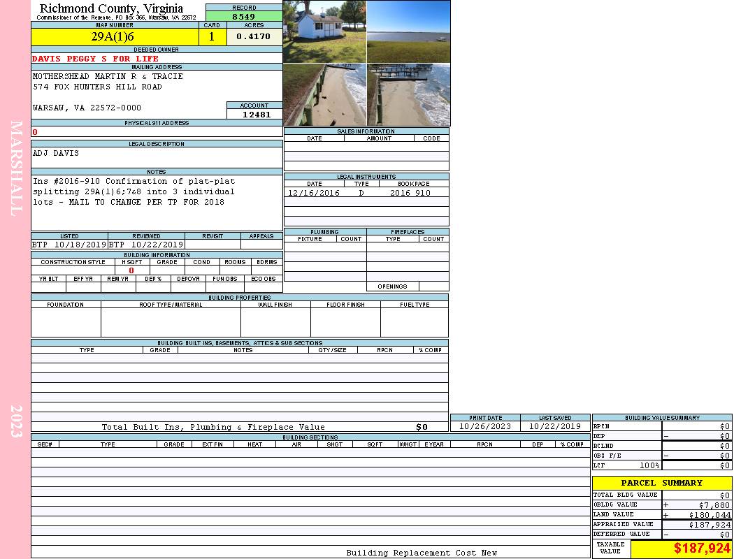Click deeded owner DAVIS PEGGY S FOR LIFE
Screen dimensions: 734x559
tap(95, 59)
